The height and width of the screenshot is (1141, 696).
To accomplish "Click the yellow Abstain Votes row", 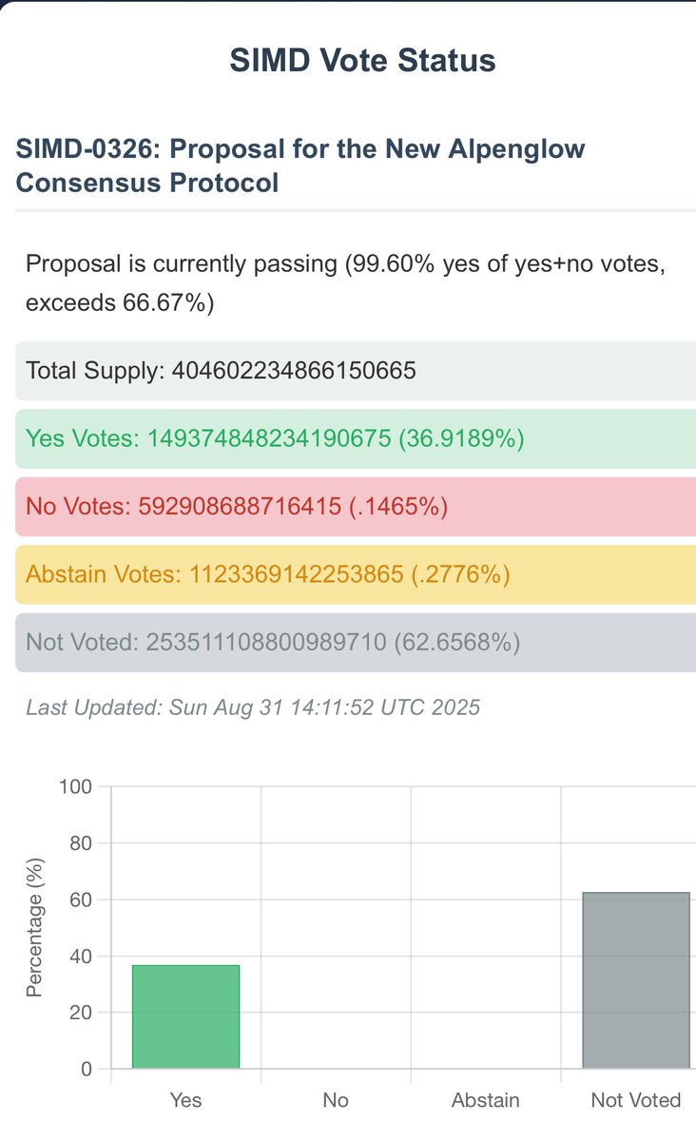I will point(356,574).
